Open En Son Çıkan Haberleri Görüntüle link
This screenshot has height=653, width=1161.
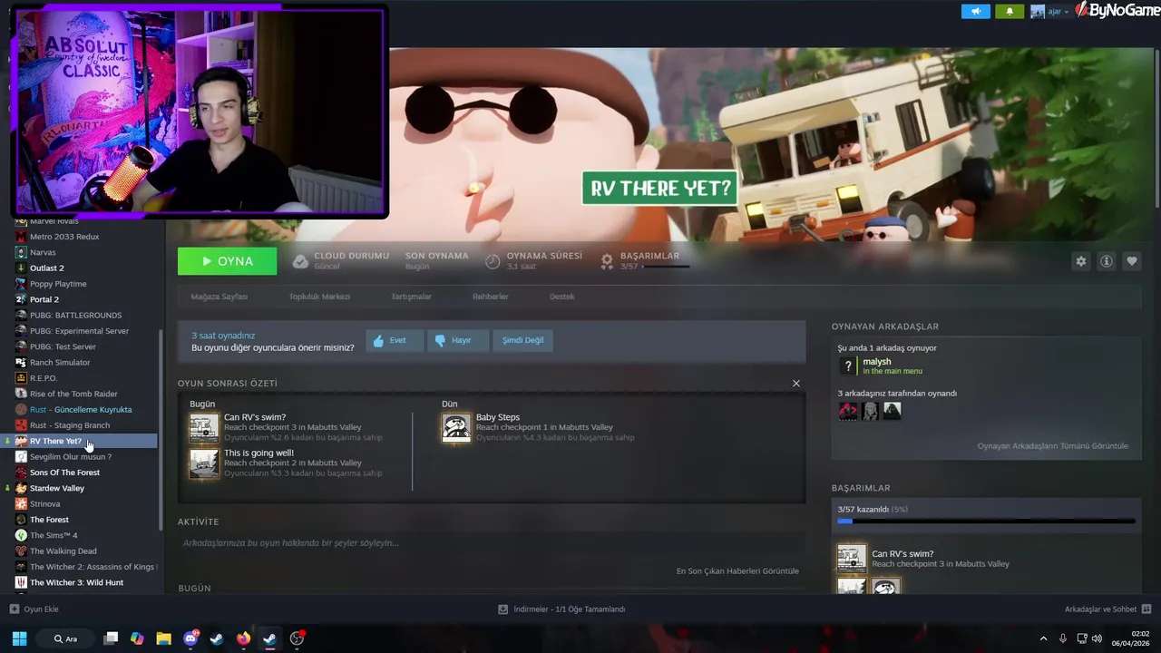(x=737, y=571)
